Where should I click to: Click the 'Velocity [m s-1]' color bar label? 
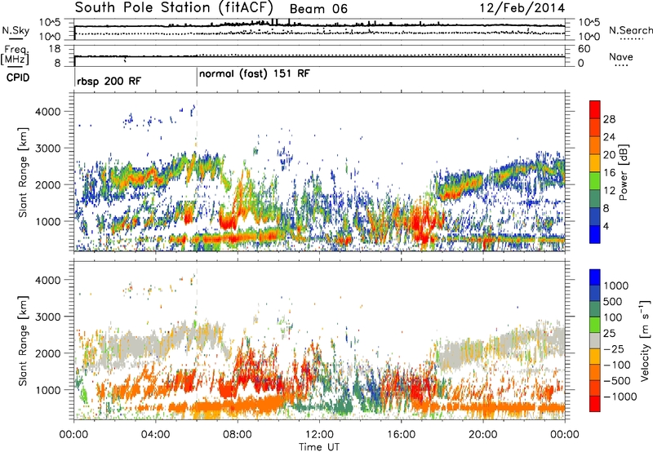pos(645,340)
